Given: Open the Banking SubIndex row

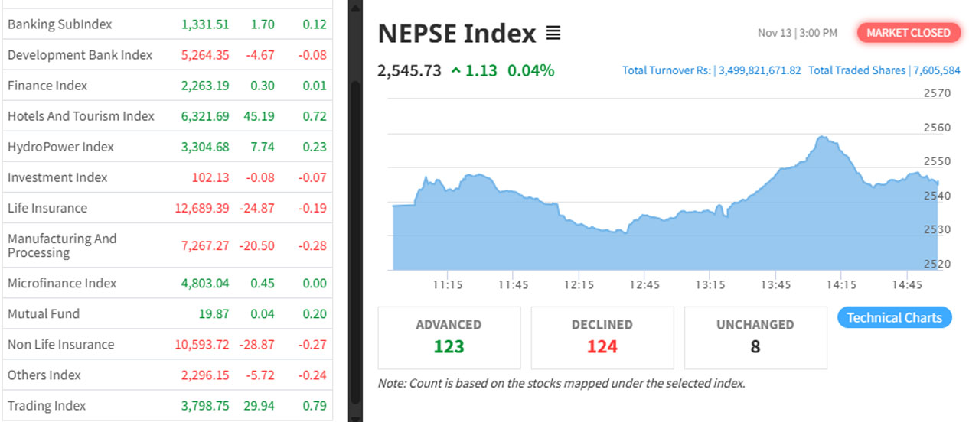Looking at the screenshot, I should (60, 24).
